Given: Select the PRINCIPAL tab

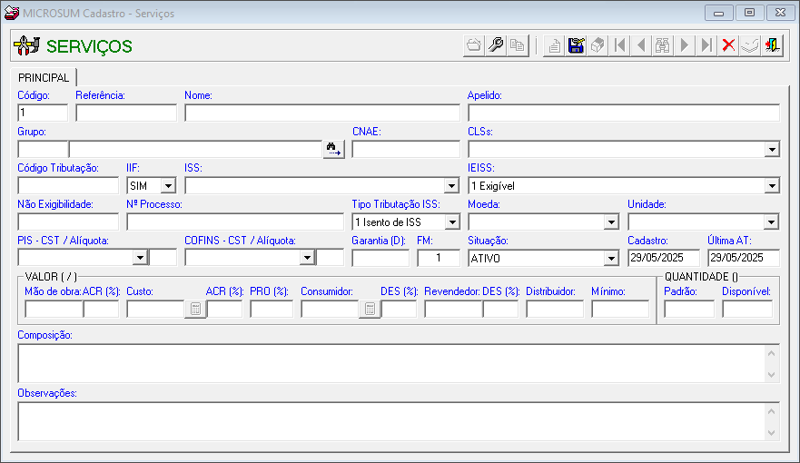Looking at the screenshot, I should [x=44, y=78].
